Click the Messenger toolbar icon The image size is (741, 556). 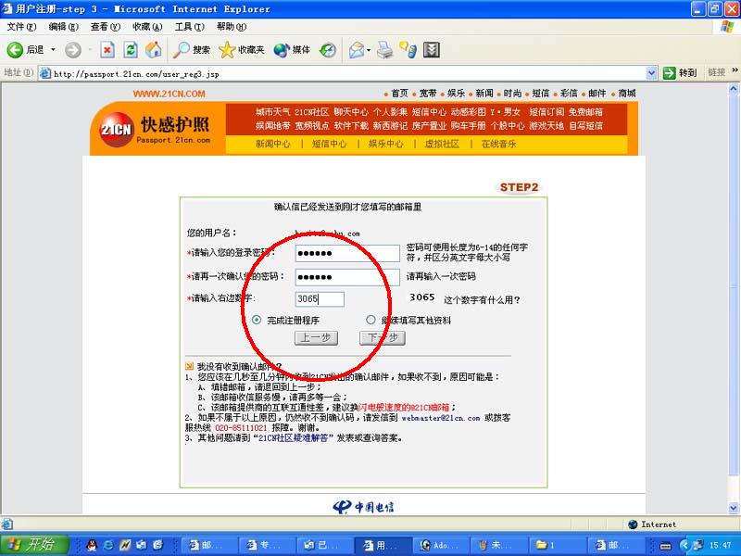[x=408, y=50]
